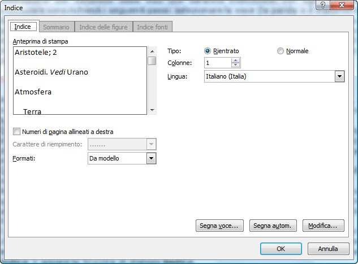
Task: Click inside the Colonne number field
Action: [x=218, y=63]
